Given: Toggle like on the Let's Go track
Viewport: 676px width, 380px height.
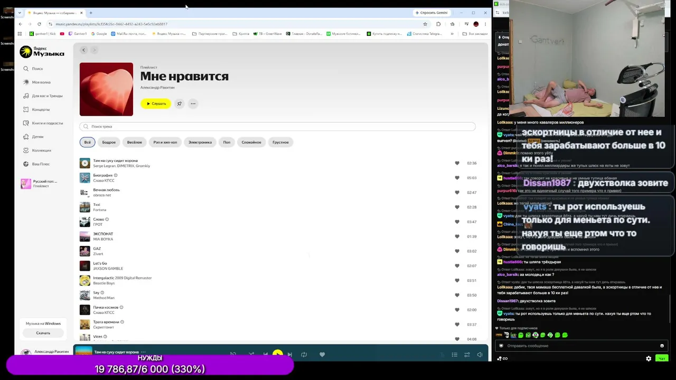Looking at the screenshot, I should (457, 266).
